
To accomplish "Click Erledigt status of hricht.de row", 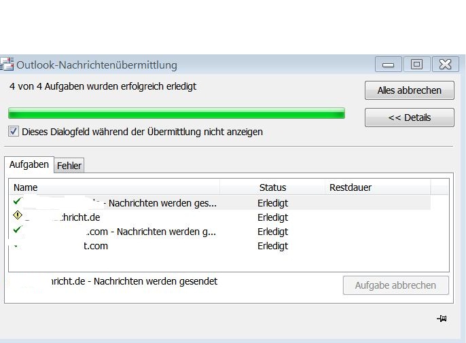I will click(272, 217).
